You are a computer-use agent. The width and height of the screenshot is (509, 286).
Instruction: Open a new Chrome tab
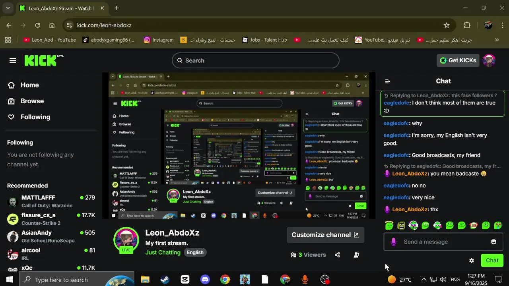[x=117, y=8]
